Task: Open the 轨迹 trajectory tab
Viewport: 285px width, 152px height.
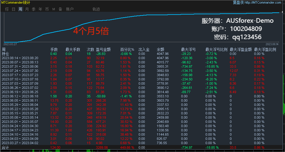Action: pos(96,9)
